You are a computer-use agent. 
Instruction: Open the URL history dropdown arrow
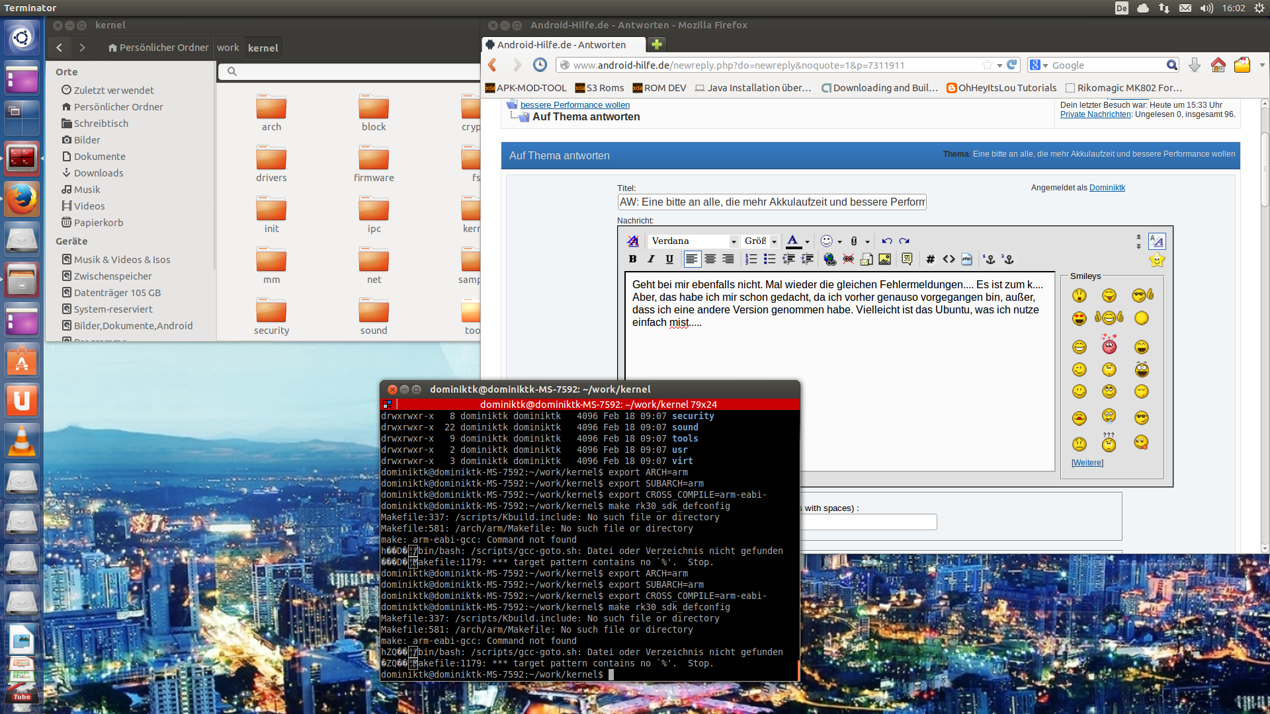[999, 65]
